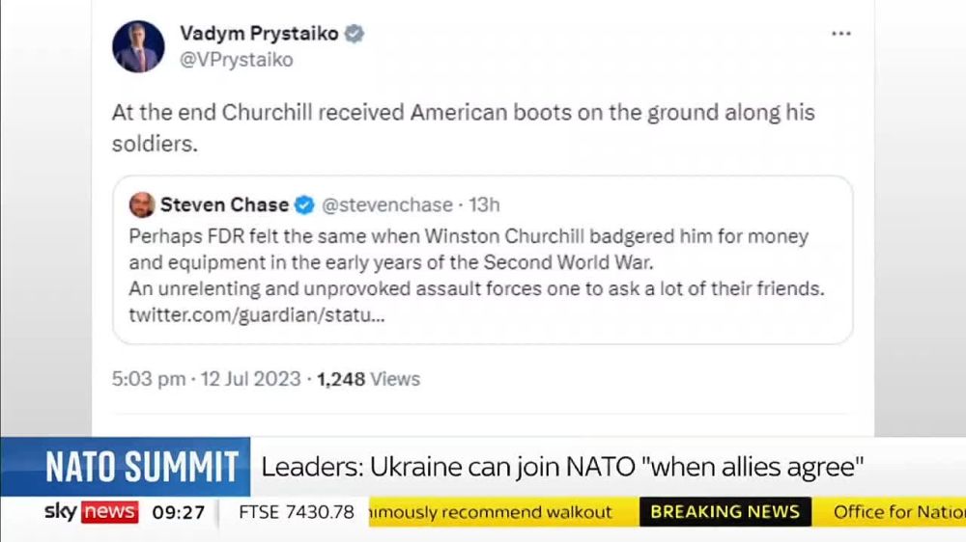Click the verified badge beside Vadym Prystaiko
966x542 pixels.
tap(355, 35)
